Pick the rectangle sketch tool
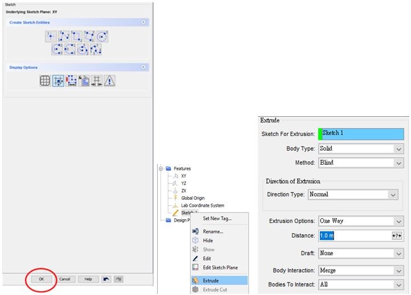Viewport: 411px width, 295px height. click(77, 36)
